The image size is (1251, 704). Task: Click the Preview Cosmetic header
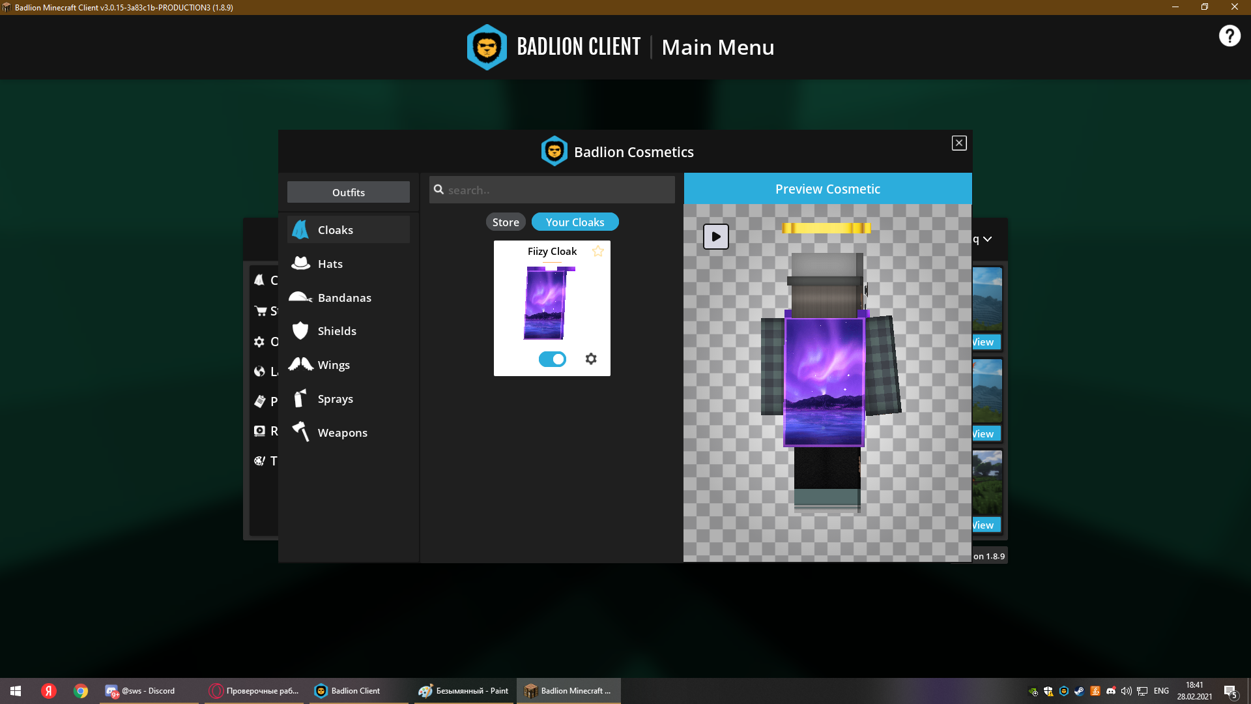tap(827, 189)
